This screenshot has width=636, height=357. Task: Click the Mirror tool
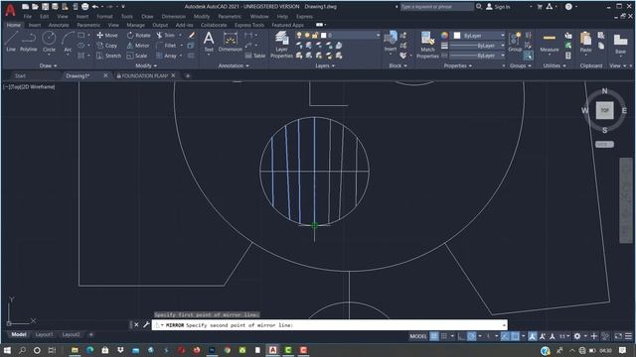[138, 46]
